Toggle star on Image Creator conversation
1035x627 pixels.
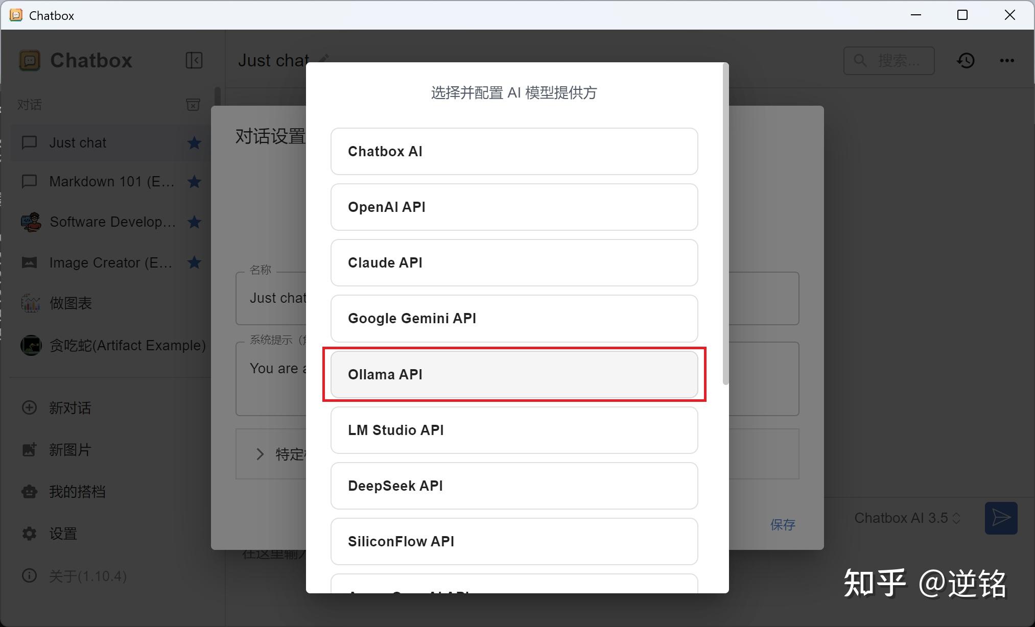coord(194,262)
